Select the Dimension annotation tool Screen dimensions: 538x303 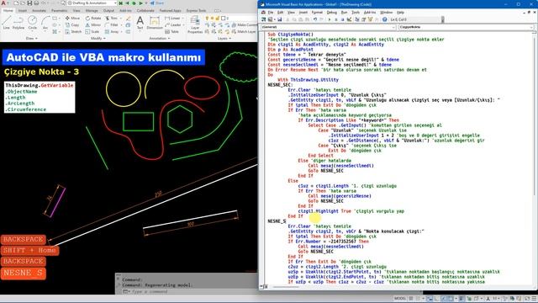pos(155,23)
